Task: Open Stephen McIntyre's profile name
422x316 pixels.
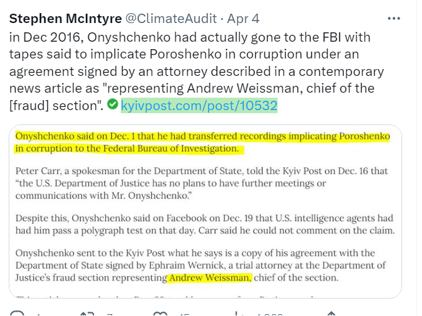Action: pos(65,18)
